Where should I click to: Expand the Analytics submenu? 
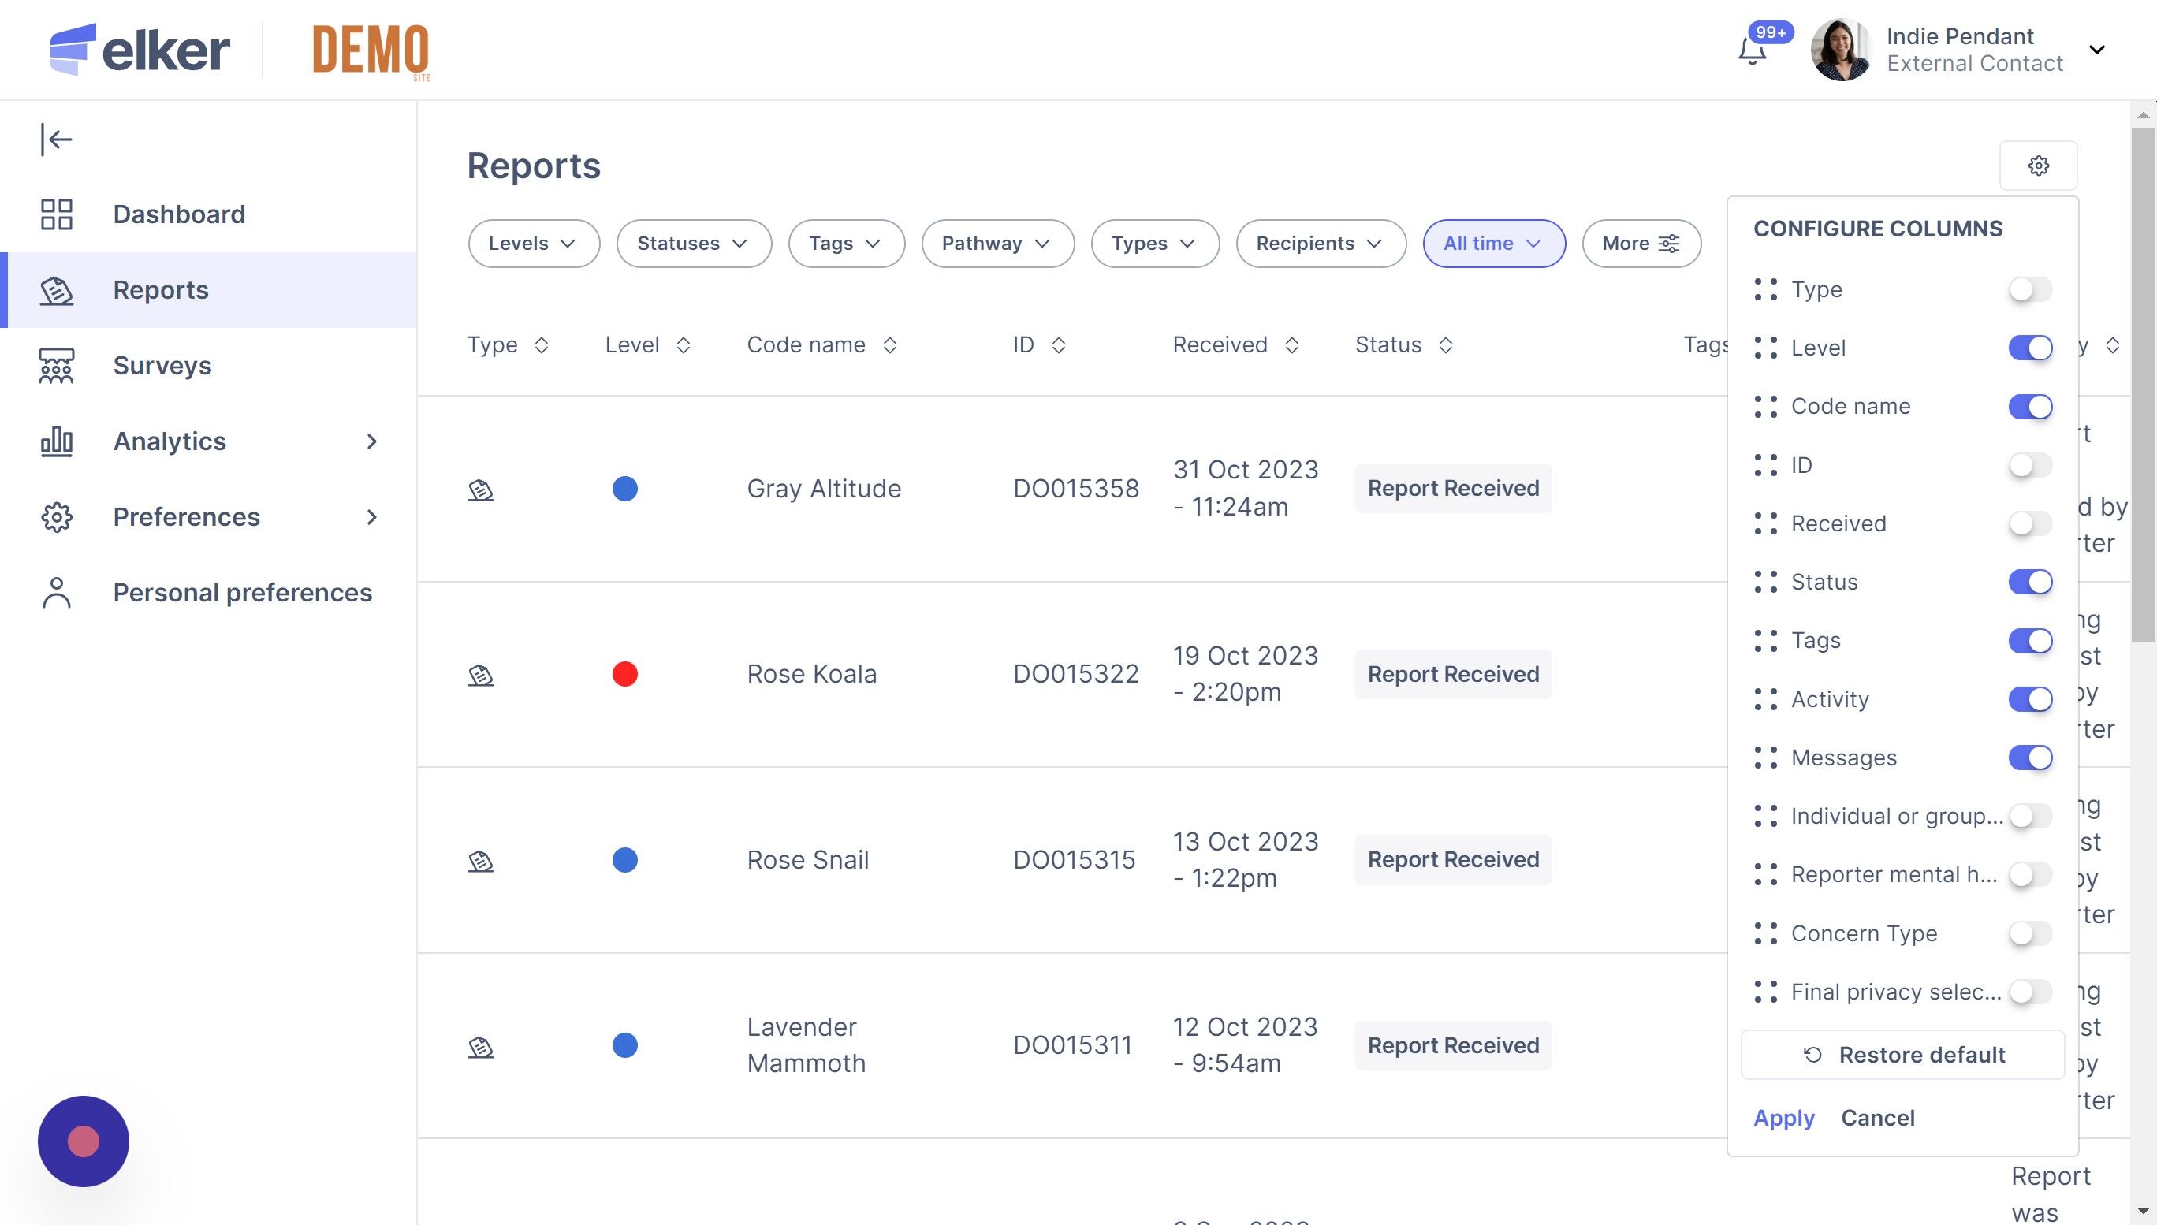tap(372, 441)
